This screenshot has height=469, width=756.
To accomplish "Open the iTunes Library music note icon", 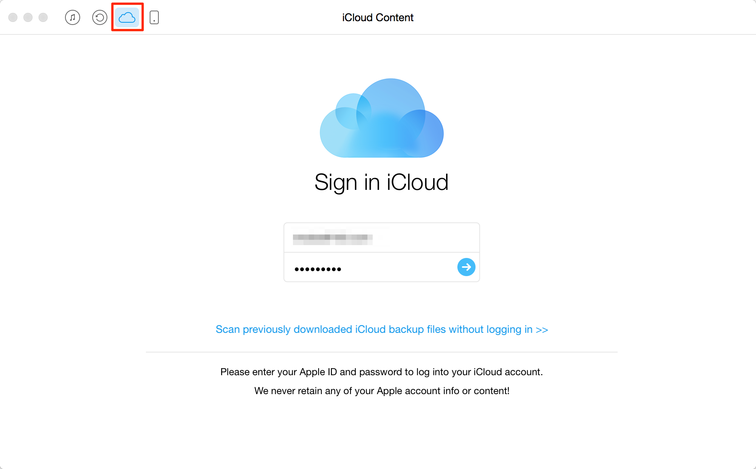I will (73, 17).
